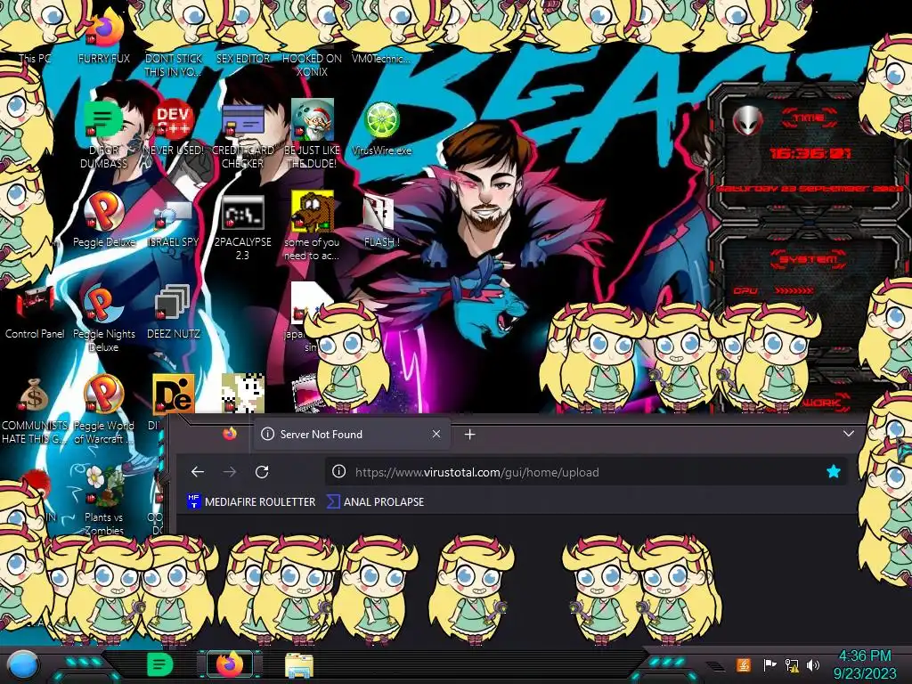912x684 pixels.
Task: Click the virustotal URL address field
Action: coord(584,472)
